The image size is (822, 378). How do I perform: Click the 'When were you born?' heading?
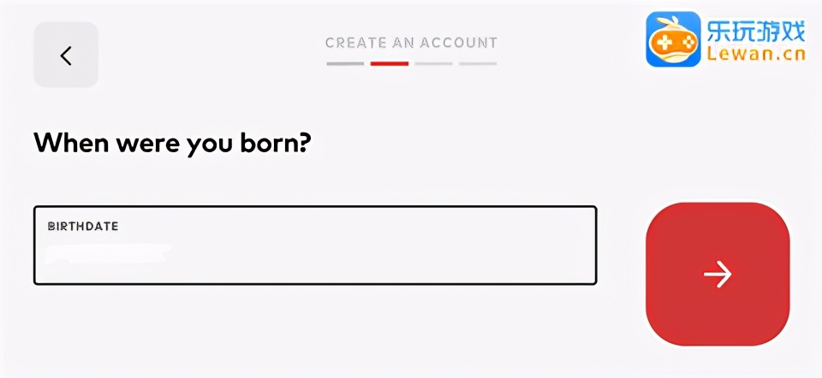click(171, 143)
